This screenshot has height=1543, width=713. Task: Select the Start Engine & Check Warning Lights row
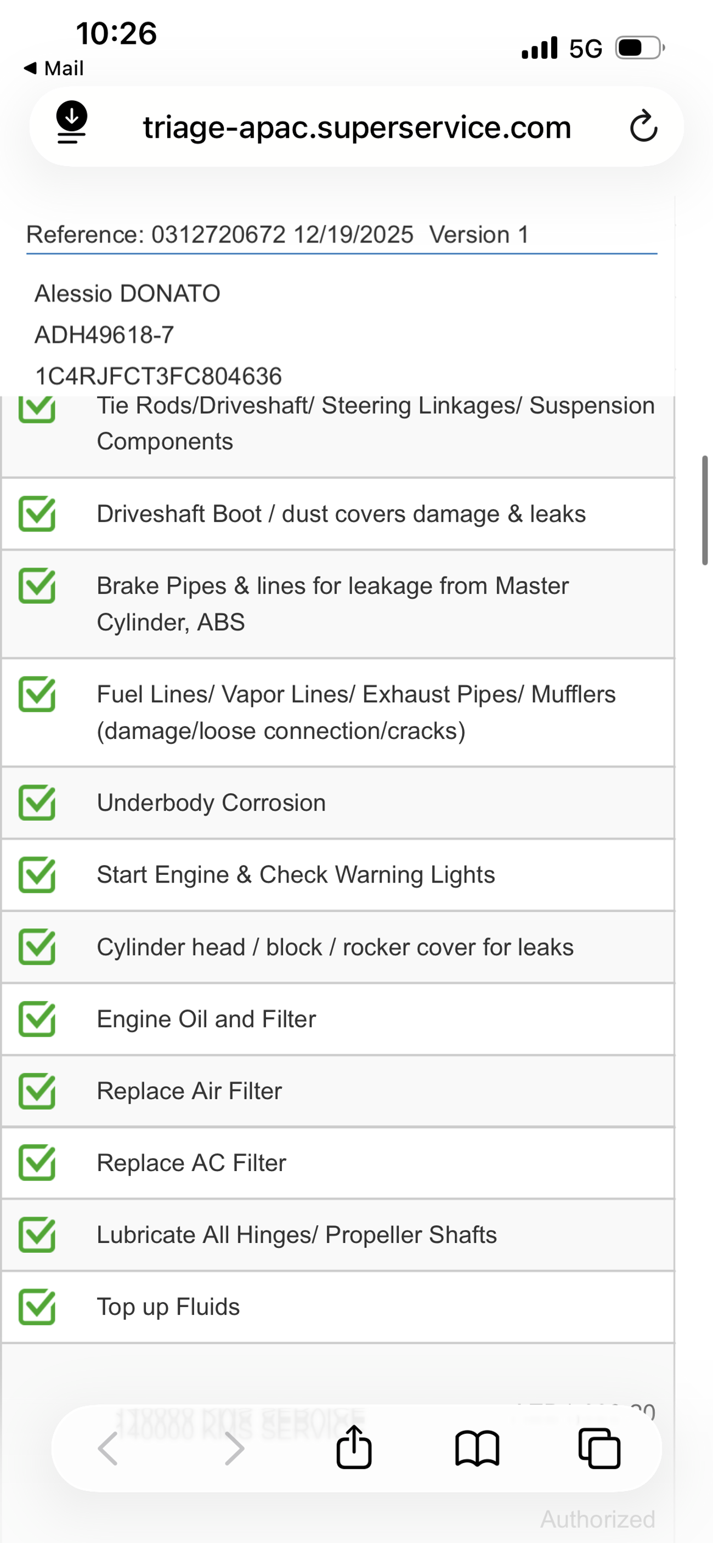[x=296, y=874]
